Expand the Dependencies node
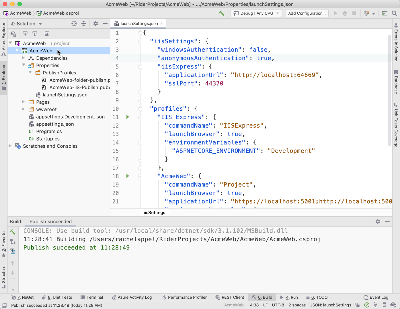This screenshot has height=309, width=400. 24,58
